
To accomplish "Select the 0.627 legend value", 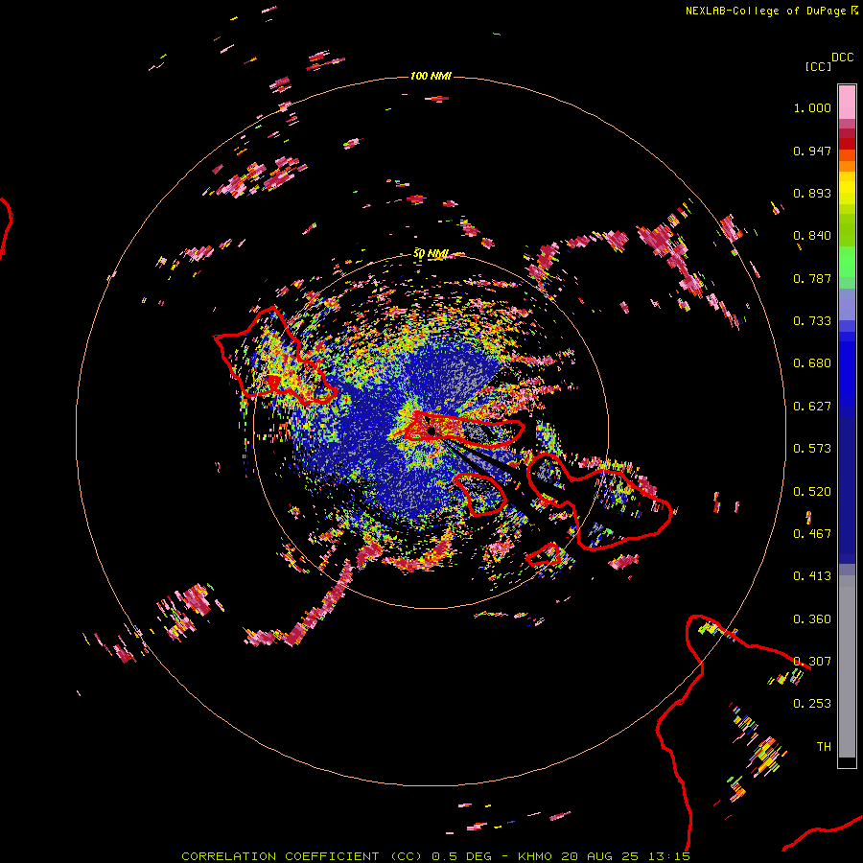I will (x=812, y=407).
